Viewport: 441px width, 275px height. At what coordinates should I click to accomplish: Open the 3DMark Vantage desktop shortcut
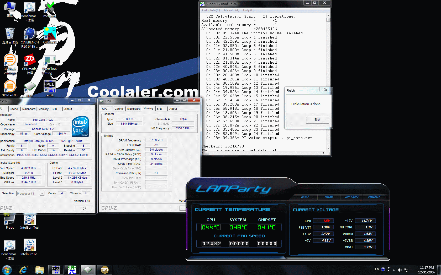tap(10, 64)
